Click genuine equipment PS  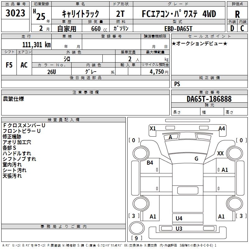[177, 84]
